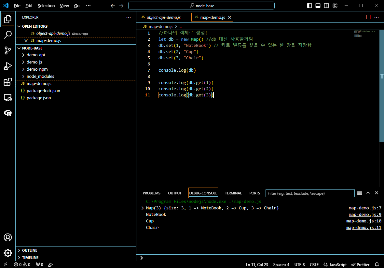Open source link map-demo.js:11

pos(364,228)
